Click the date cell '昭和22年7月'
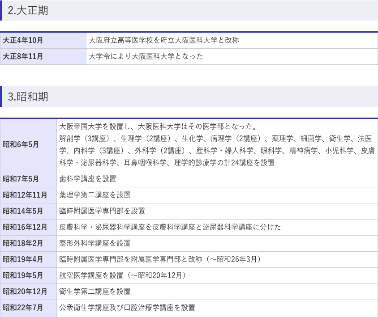This screenshot has width=378, height=317. (x=29, y=308)
